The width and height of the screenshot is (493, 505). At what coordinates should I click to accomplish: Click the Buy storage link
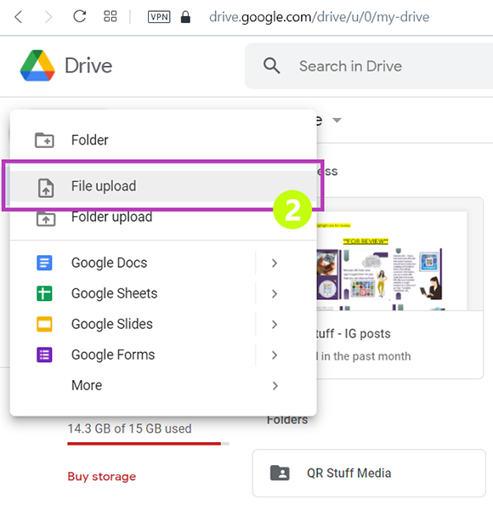[102, 476]
